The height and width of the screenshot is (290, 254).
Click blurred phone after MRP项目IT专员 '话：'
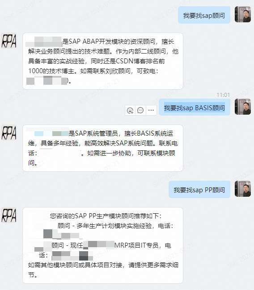pos(72,256)
